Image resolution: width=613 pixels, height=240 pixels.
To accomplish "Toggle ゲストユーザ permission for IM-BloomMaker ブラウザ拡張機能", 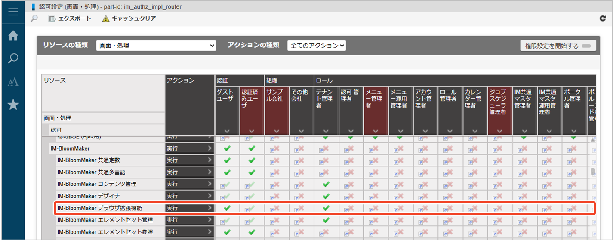I will pos(227,208).
